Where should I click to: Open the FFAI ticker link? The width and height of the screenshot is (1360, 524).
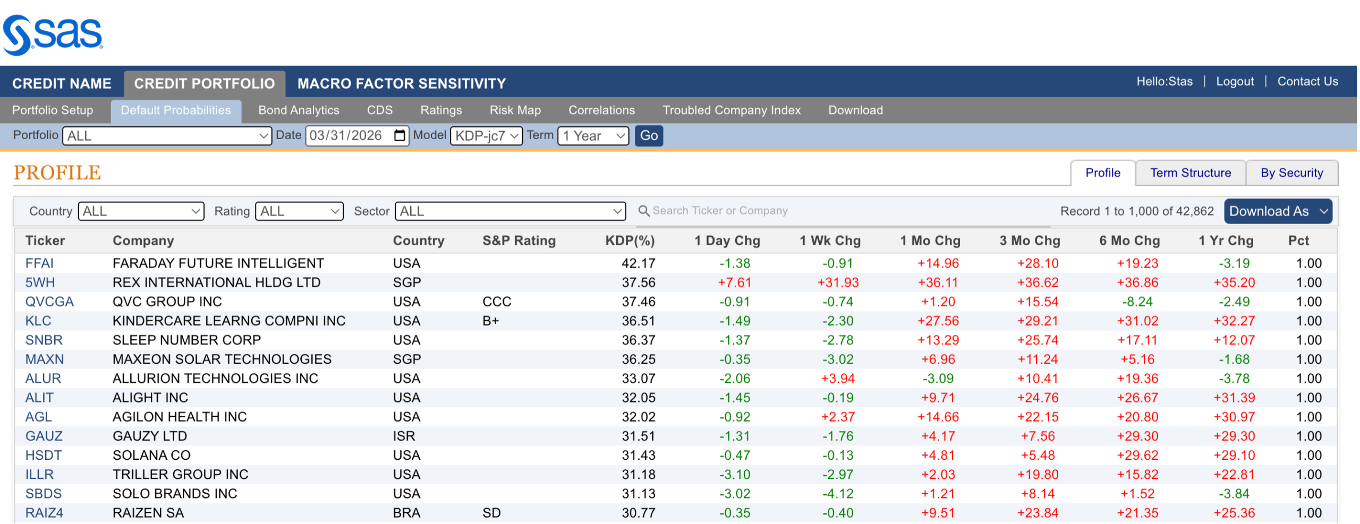(39, 263)
